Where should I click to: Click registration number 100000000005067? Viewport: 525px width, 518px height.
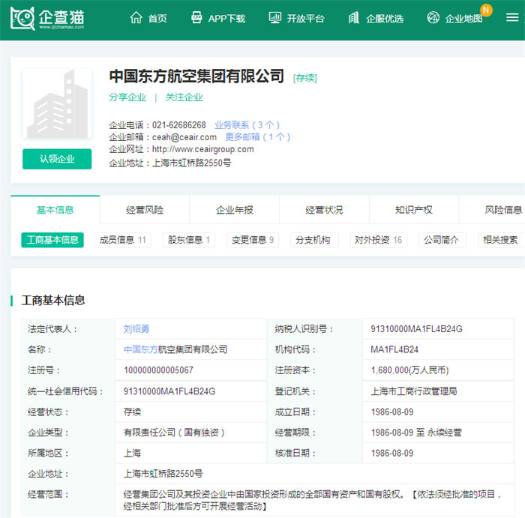tap(158, 370)
